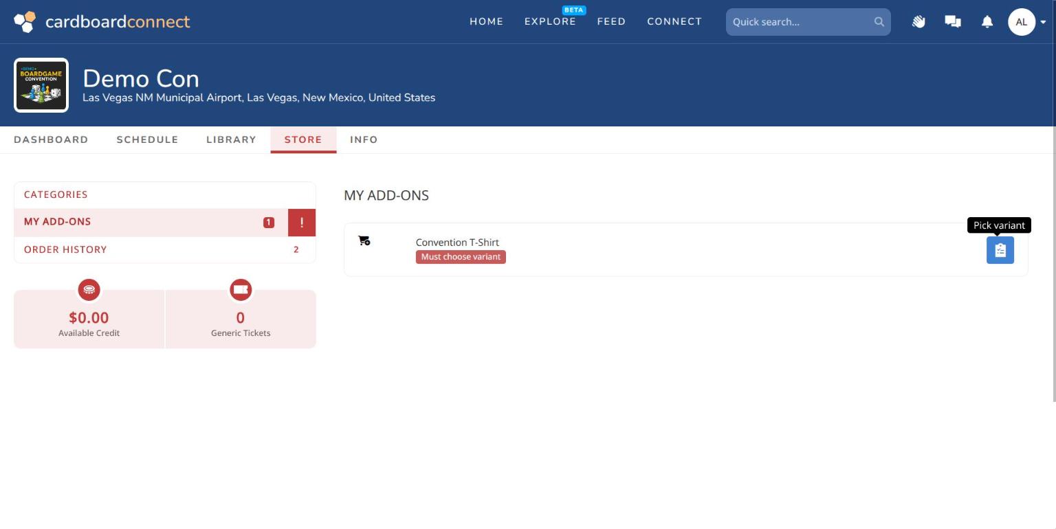Screen dimensions: 1056x529
Task: Click the cardboardconnect hexagon logo
Action: click(25, 22)
